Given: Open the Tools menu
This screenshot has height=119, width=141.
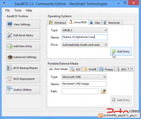Looking at the screenshot, I should 18,11.
